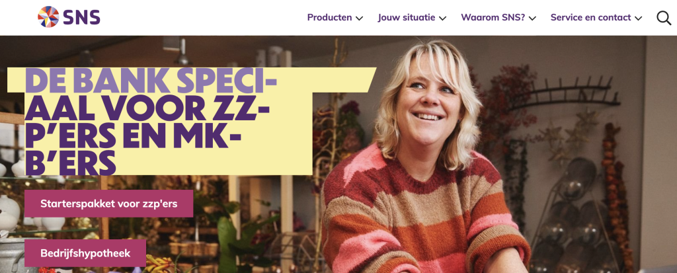The height and width of the screenshot is (273, 677).
Task: Click Starterspakket voor zzp'ers button
Action: click(109, 204)
